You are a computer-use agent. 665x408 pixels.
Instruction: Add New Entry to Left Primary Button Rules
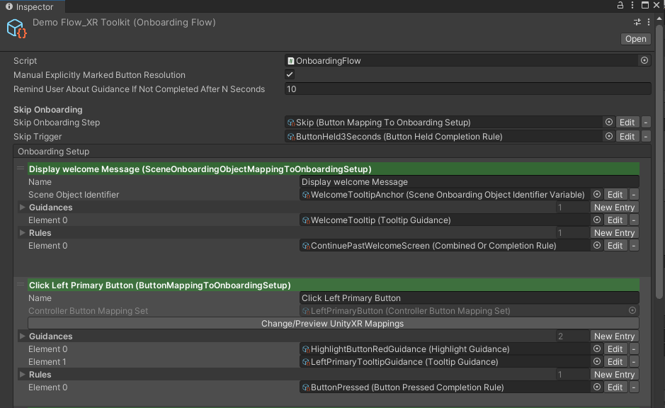614,375
